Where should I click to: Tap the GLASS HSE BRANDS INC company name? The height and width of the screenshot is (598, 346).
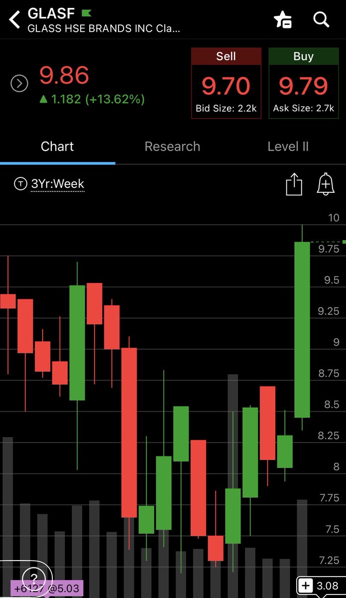click(104, 28)
